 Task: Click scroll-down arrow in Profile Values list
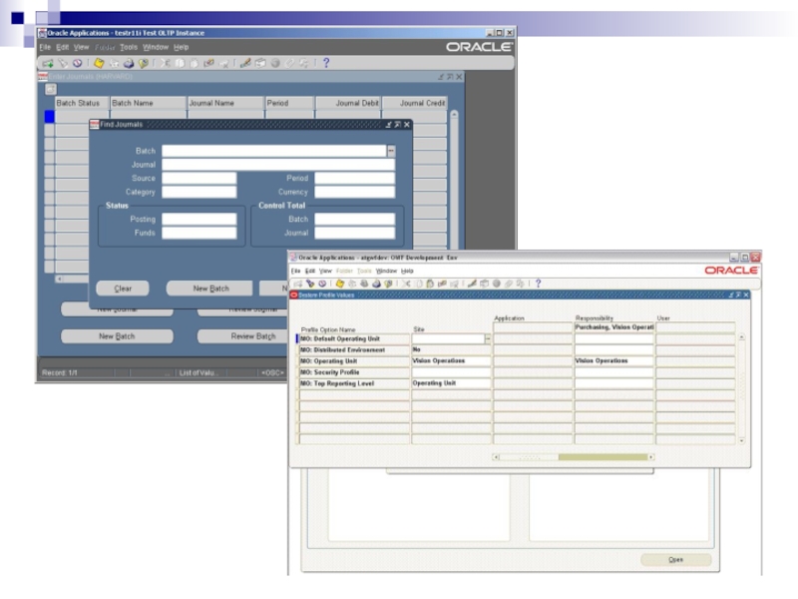pos(741,440)
